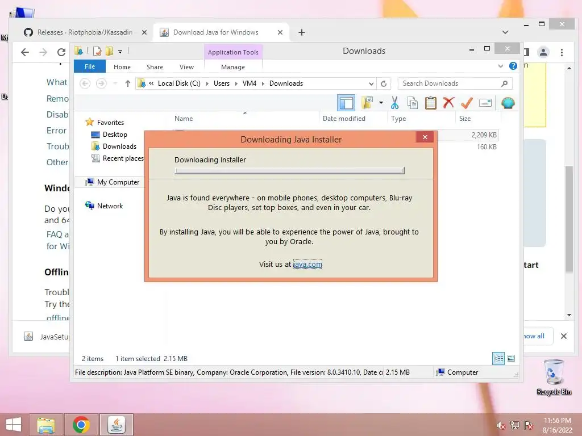Click the Copy icon in toolbar
This screenshot has height=436, width=582.
coord(413,103)
